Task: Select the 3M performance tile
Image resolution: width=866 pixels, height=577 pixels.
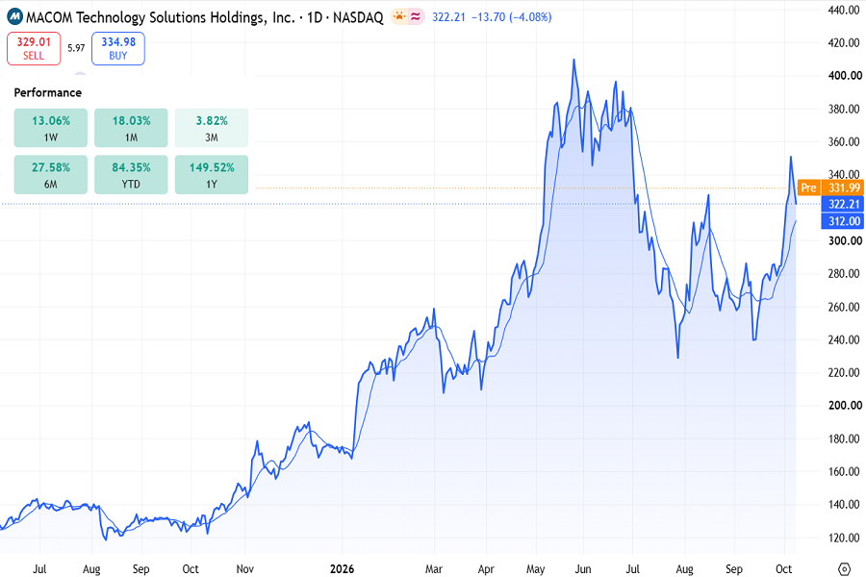Action: (x=212, y=128)
